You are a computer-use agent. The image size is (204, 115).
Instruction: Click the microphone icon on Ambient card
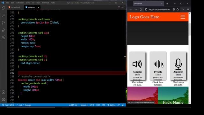pos(178,64)
